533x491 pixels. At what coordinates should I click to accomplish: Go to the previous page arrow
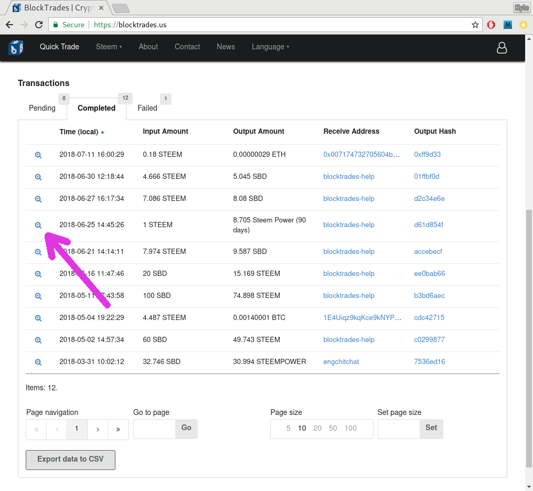pos(57,430)
